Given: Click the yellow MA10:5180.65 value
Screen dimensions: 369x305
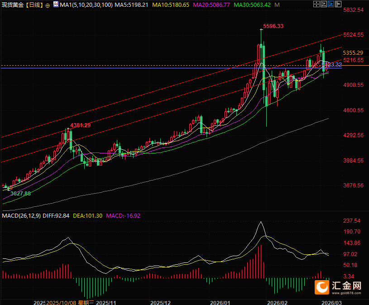Looking at the screenshot, I should tap(171, 5).
